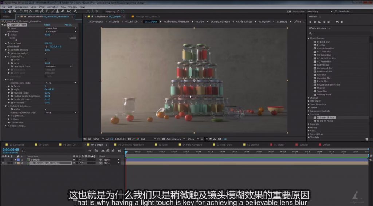Screen dimensions: 373x206
Task: Click Show Channel color management icon
Action: pyautogui.click(x=138, y=139)
